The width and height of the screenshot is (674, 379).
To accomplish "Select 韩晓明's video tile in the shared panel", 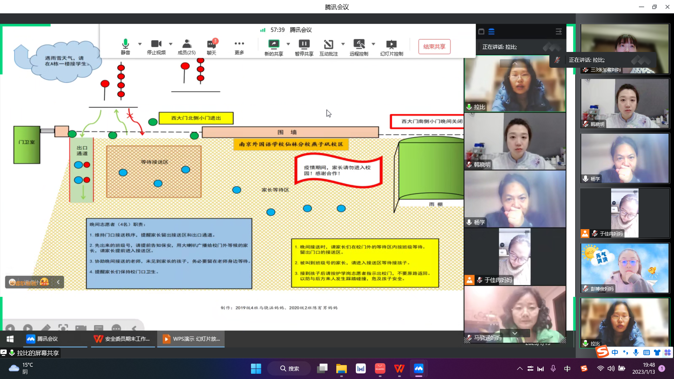I will pos(515,141).
